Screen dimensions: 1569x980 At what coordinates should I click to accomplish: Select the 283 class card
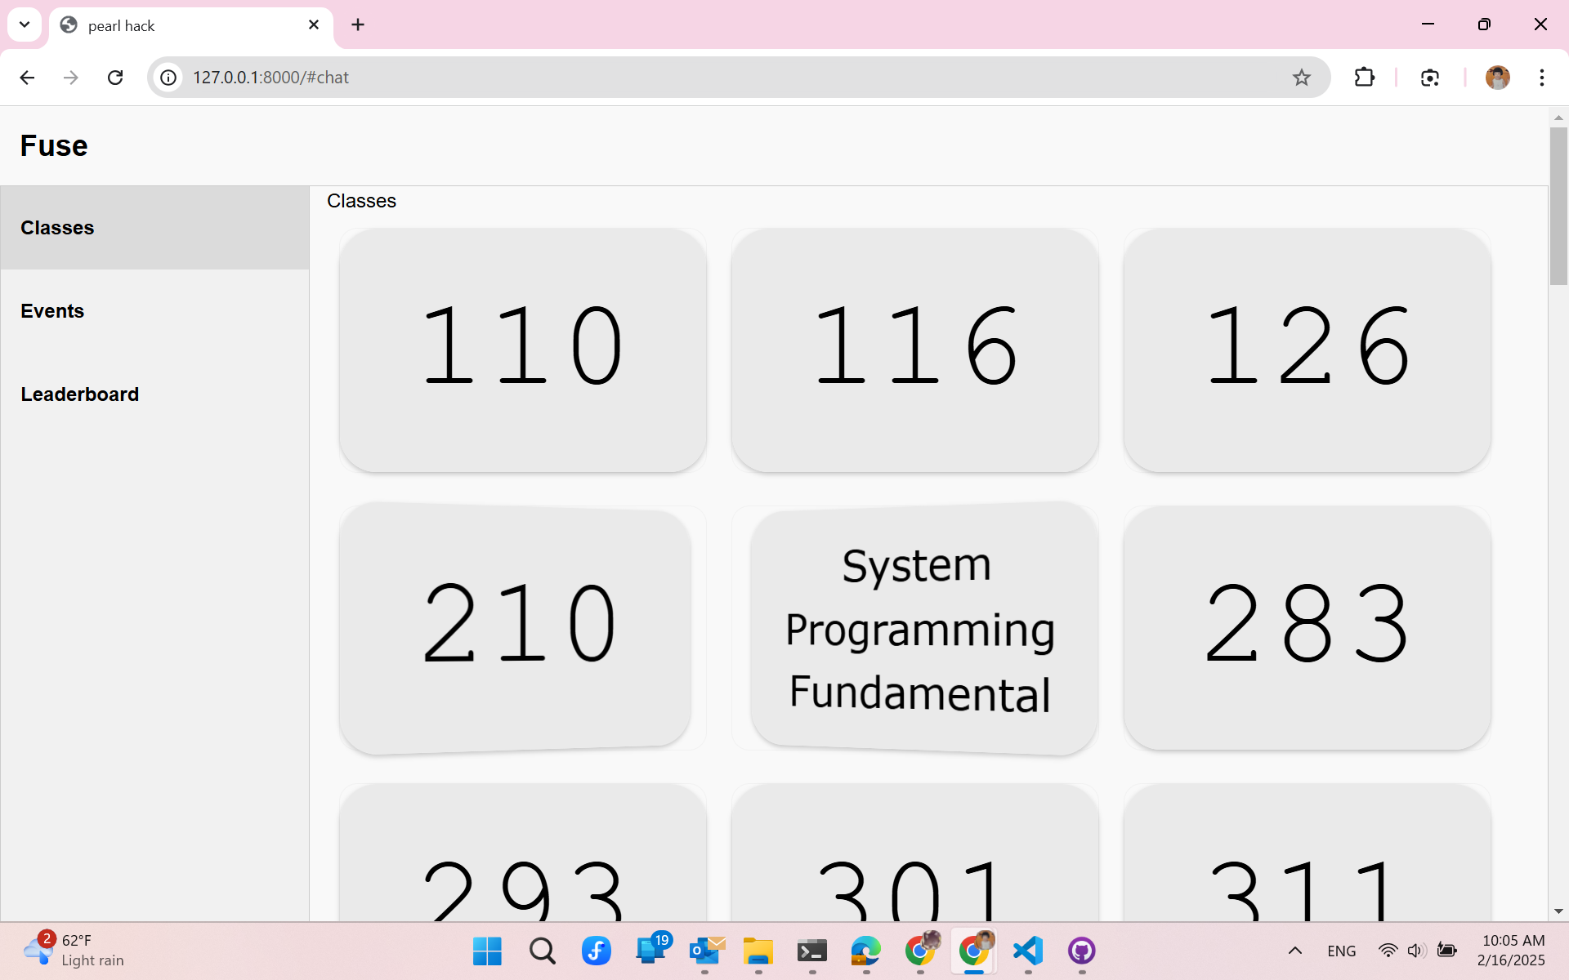(1307, 627)
